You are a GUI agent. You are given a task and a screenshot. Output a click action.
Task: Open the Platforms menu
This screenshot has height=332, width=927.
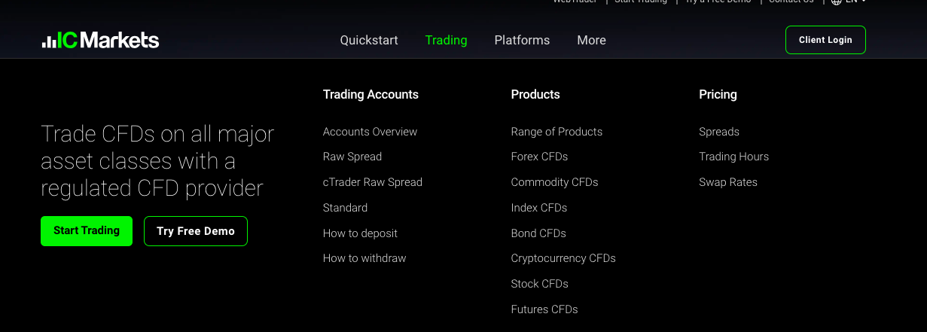pos(522,41)
